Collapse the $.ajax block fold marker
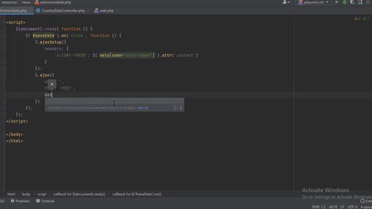The height and width of the screenshot is (209, 372). (4, 75)
